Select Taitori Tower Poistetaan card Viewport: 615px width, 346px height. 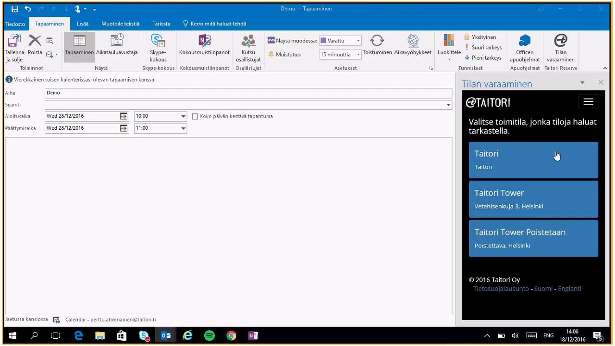pos(533,238)
